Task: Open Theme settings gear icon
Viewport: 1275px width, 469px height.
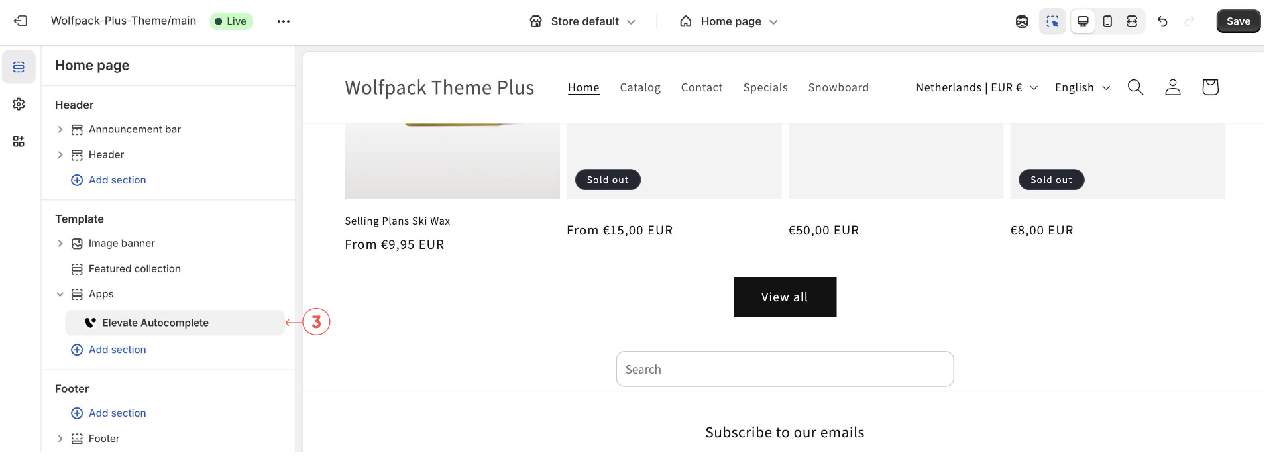Action: (19, 104)
